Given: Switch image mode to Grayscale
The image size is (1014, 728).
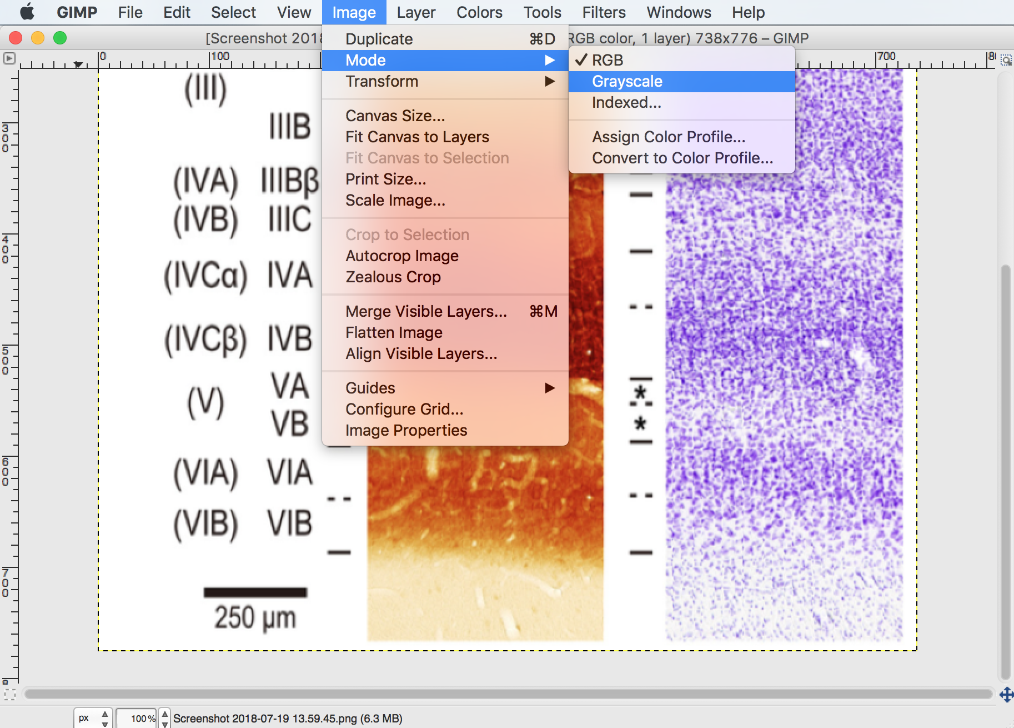Looking at the screenshot, I should (x=627, y=81).
